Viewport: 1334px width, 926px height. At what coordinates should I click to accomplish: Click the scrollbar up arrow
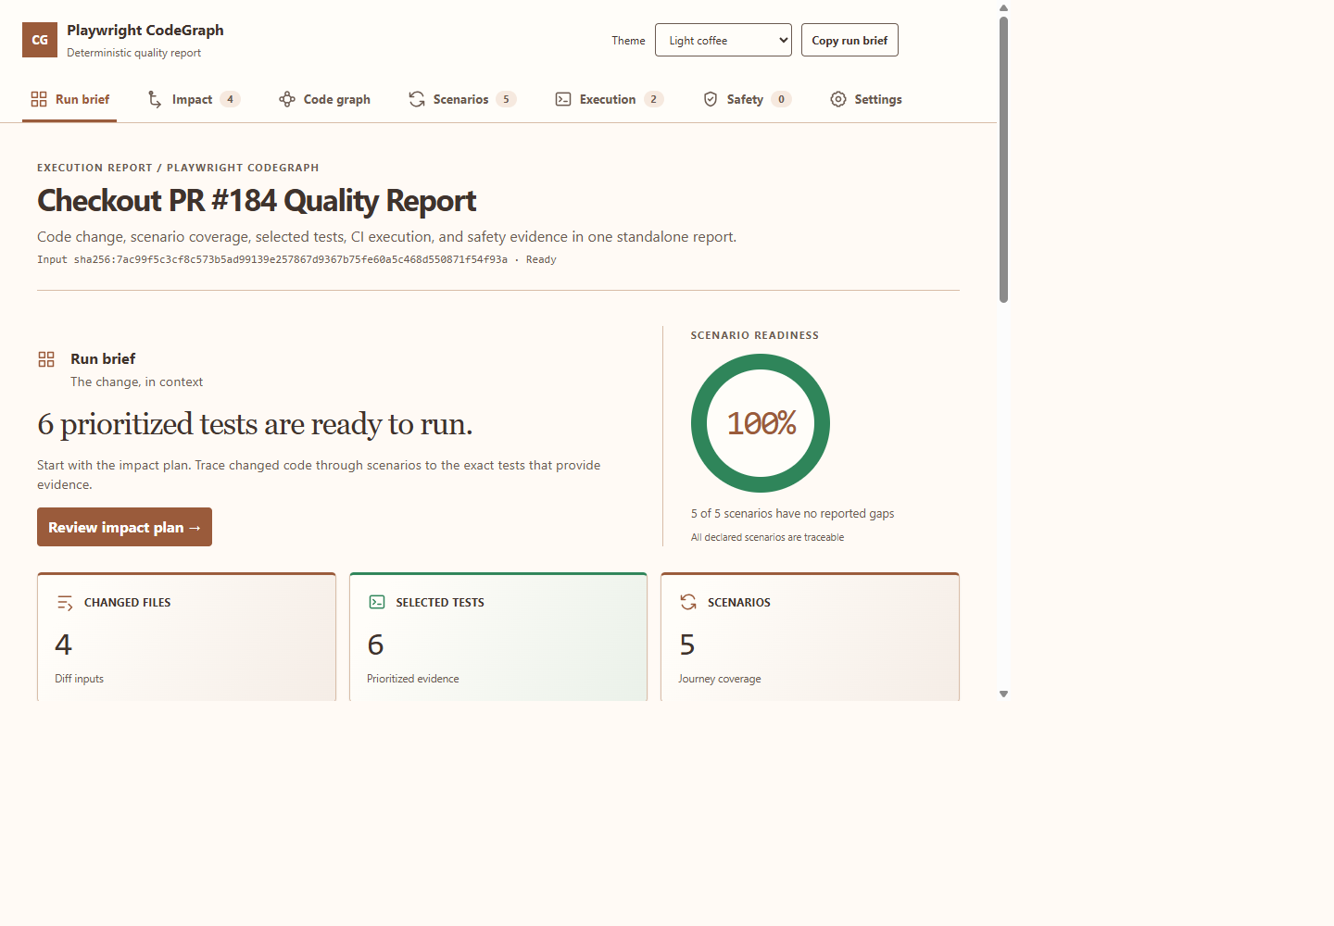coord(1003,7)
